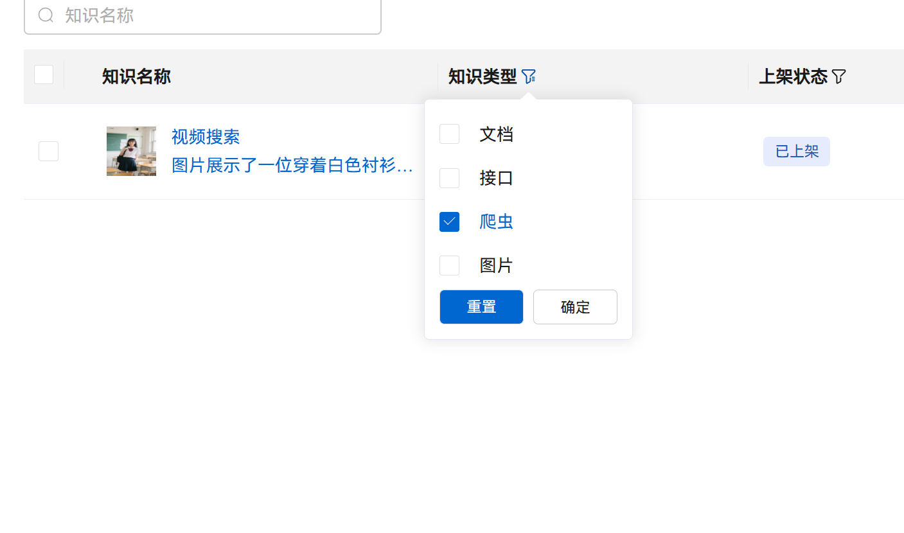Tick the 图片 filter checkbox

449,265
